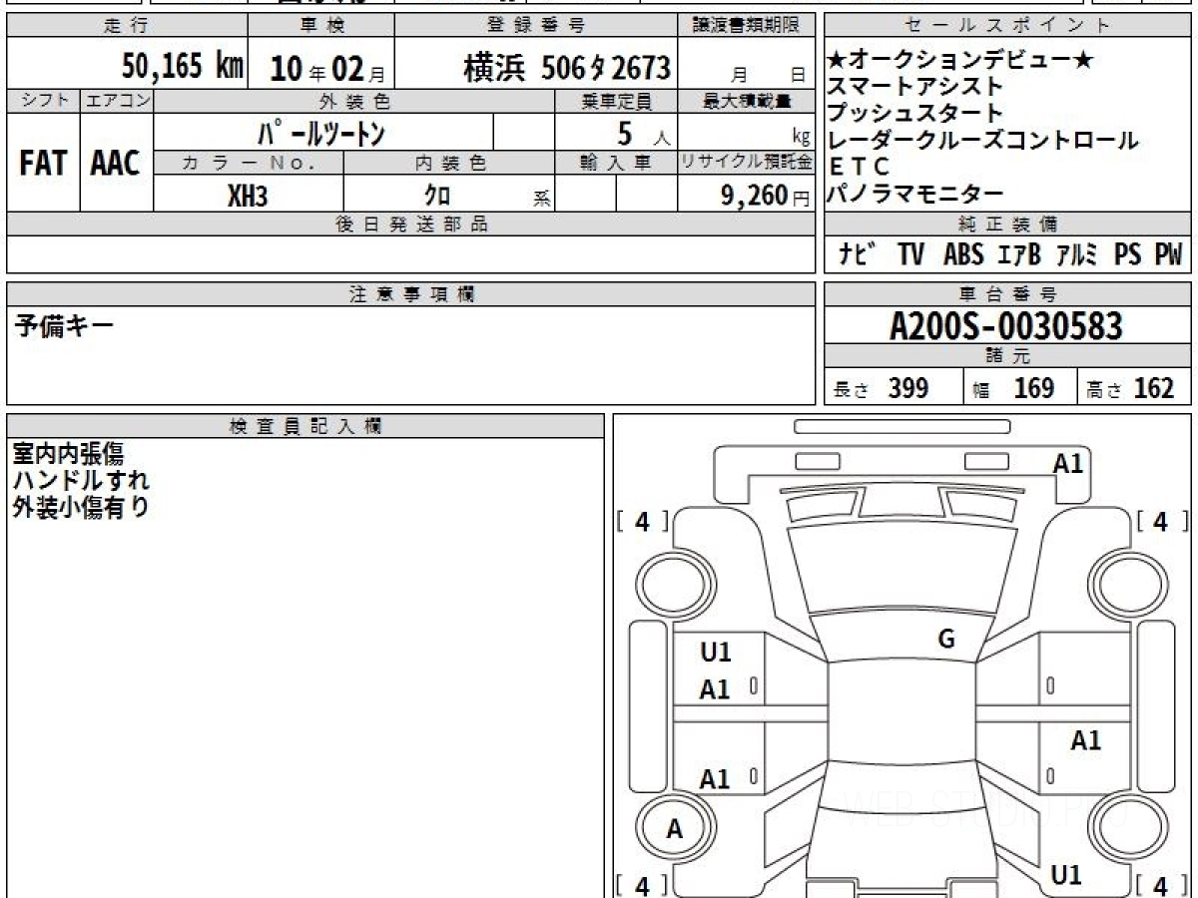The width and height of the screenshot is (1198, 898).
Task: Select the 50,165 km mileage value
Action: click(182, 67)
